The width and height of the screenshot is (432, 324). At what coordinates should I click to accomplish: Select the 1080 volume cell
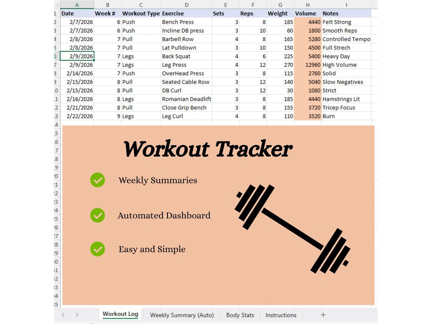[x=308, y=90]
